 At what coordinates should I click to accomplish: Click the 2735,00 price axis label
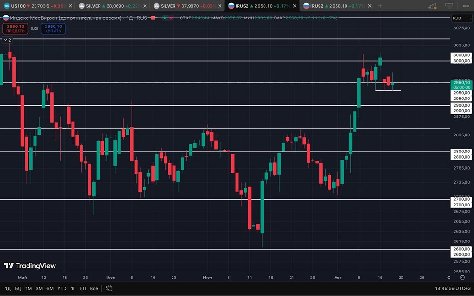462,182
